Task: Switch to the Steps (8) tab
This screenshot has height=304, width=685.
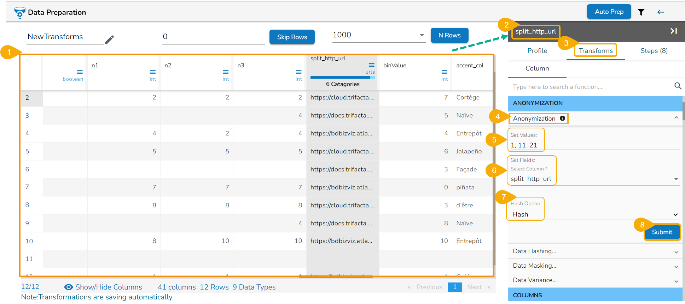Action: coord(654,51)
